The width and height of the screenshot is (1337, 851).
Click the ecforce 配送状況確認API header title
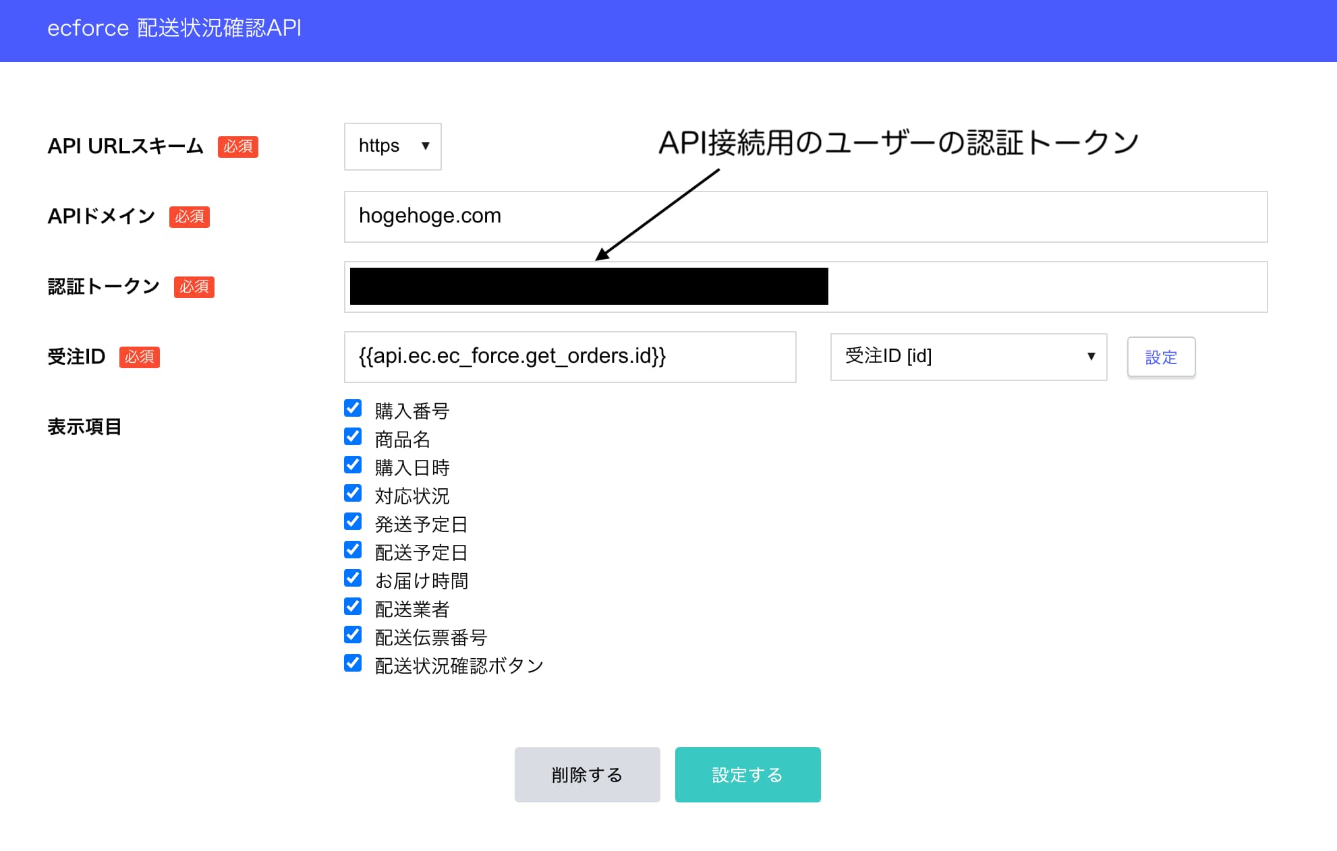coord(174,28)
